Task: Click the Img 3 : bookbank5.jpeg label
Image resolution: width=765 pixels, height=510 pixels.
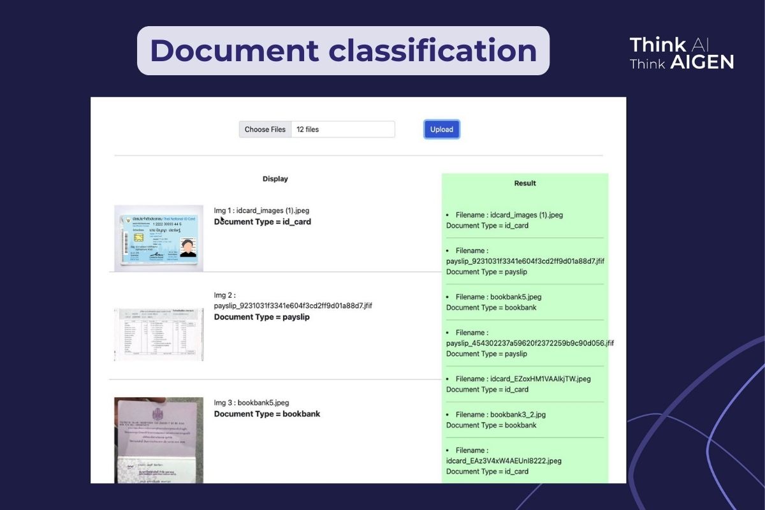Action: pyautogui.click(x=251, y=402)
